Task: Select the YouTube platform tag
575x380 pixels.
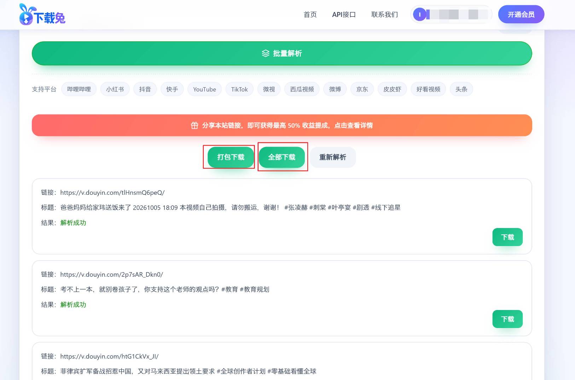Action: pyautogui.click(x=204, y=89)
